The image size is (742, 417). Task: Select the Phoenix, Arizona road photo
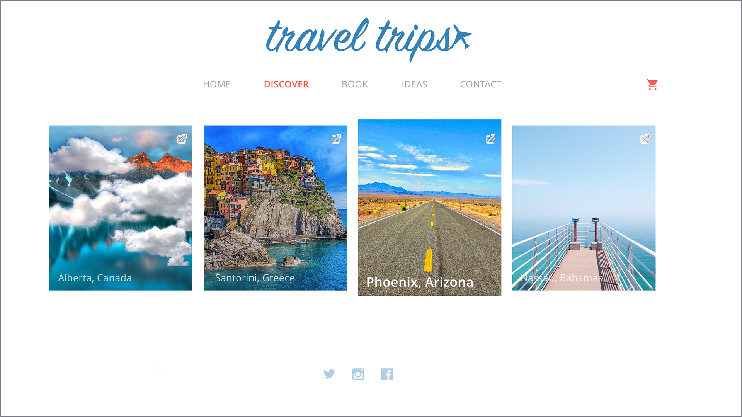tap(429, 208)
